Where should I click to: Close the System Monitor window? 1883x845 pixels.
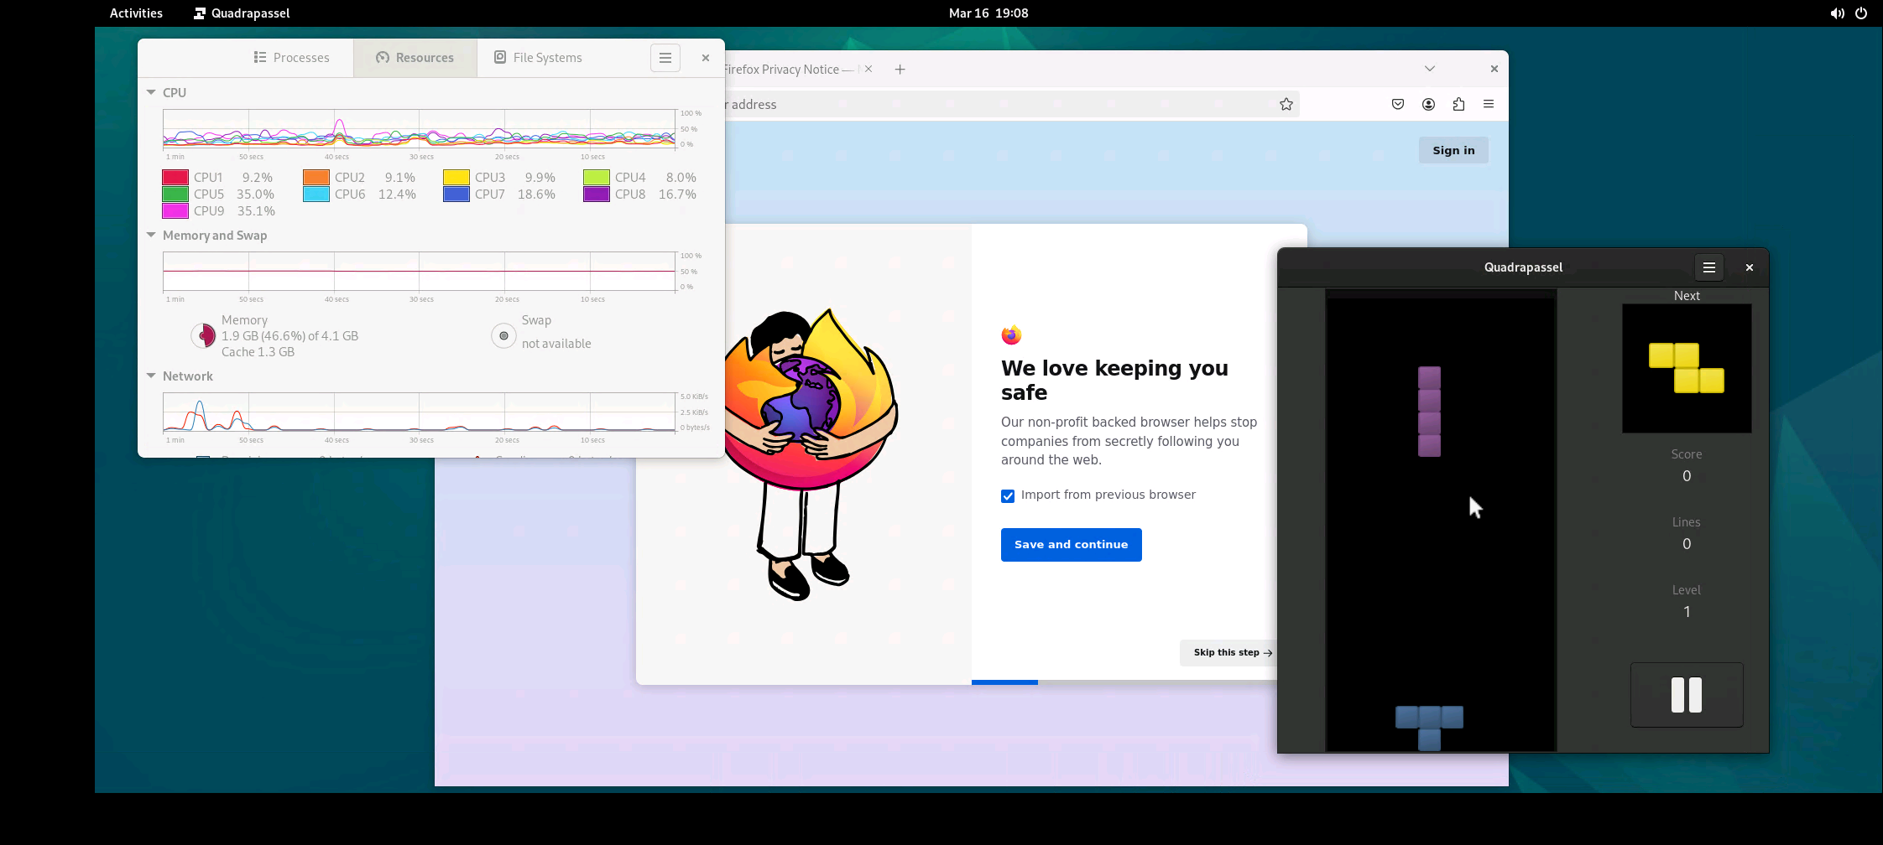706,58
